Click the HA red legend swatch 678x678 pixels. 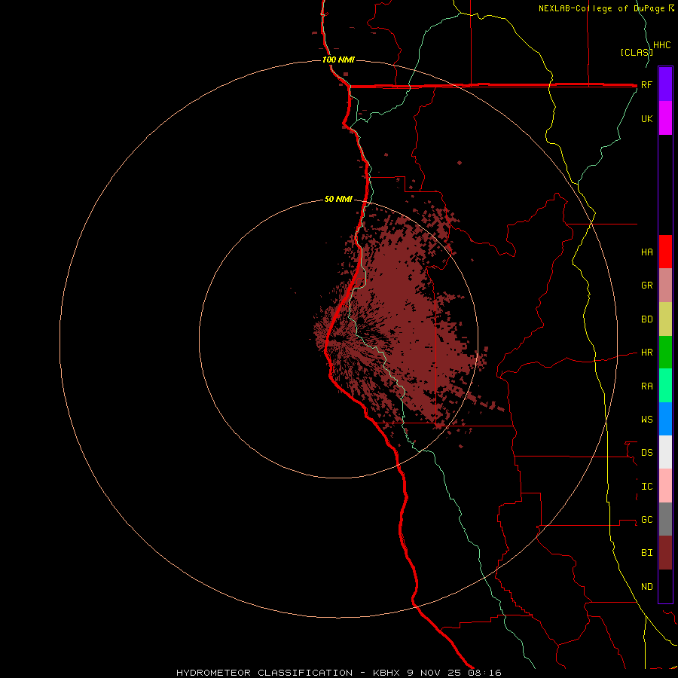[x=665, y=252]
